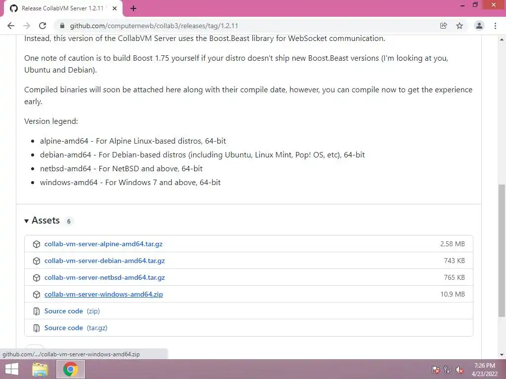Click the network tray icon
Screen dimensions: 506x379
(x=448, y=370)
